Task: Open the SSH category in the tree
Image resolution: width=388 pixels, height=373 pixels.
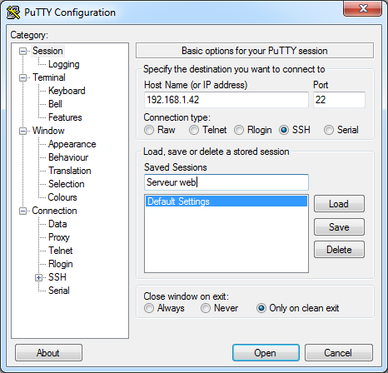Action: 57,277
